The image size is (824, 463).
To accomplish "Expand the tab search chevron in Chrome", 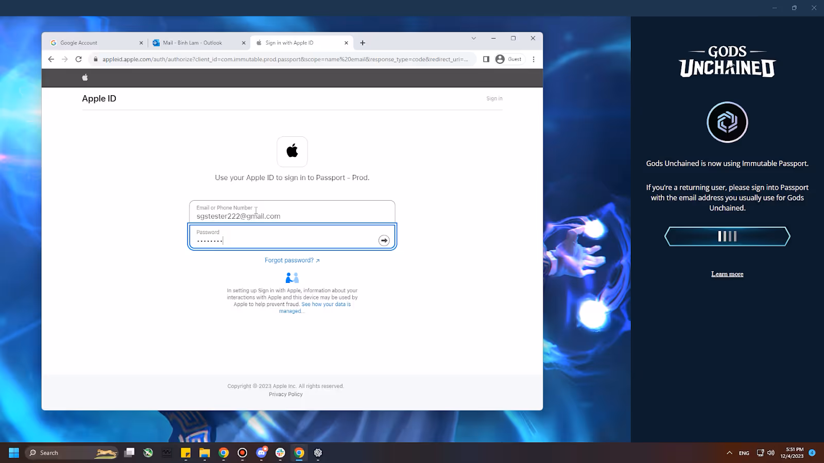I will 474,38.
